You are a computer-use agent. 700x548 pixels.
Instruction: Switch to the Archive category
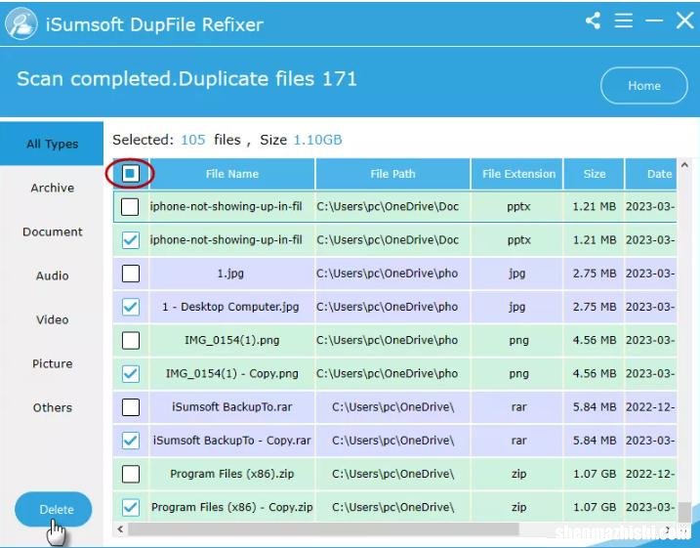(x=53, y=188)
